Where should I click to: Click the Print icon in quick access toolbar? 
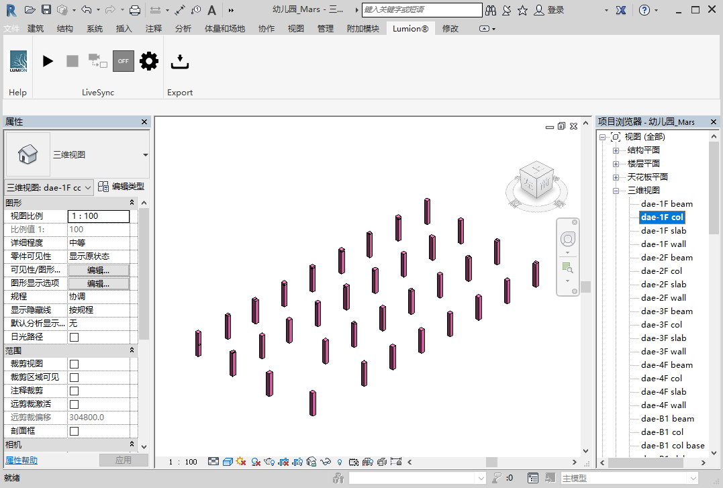pyautogui.click(x=134, y=10)
